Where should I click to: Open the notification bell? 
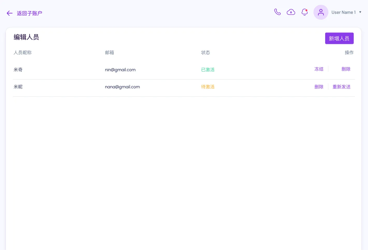[x=304, y=12]
